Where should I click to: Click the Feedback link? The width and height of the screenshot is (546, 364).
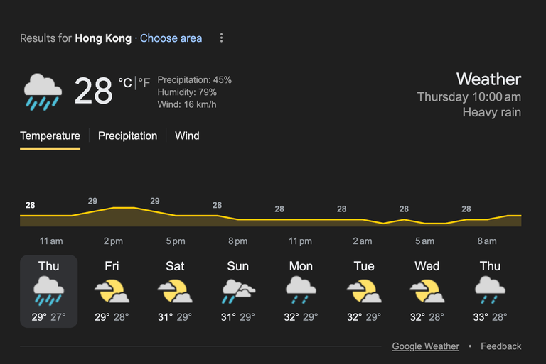coord(500,346)
